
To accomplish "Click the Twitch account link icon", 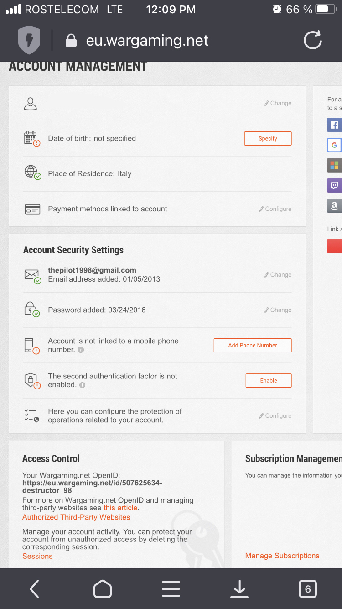I will tap(334, 185).
